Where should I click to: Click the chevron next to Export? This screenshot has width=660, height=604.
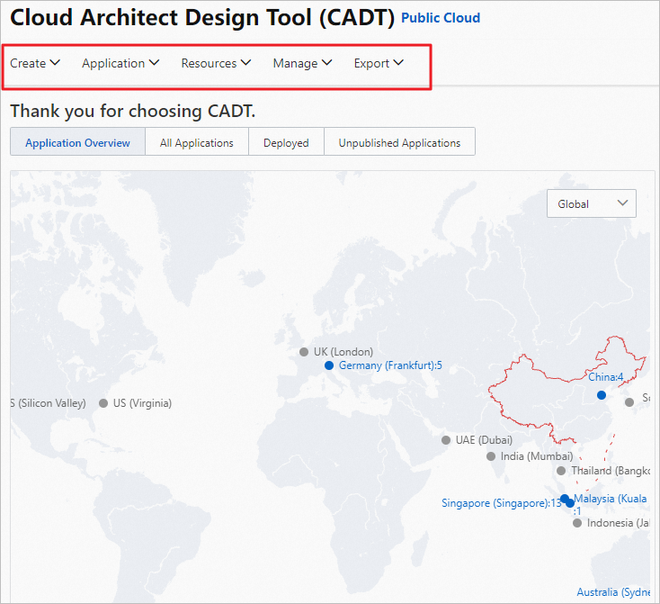click(398, 63)
